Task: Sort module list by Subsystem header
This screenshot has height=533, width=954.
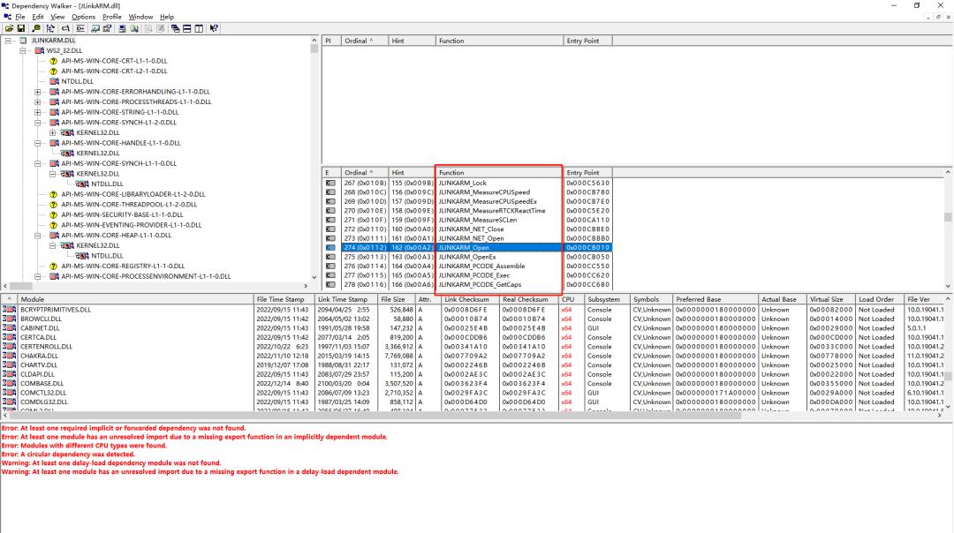Action: (607, 299)
